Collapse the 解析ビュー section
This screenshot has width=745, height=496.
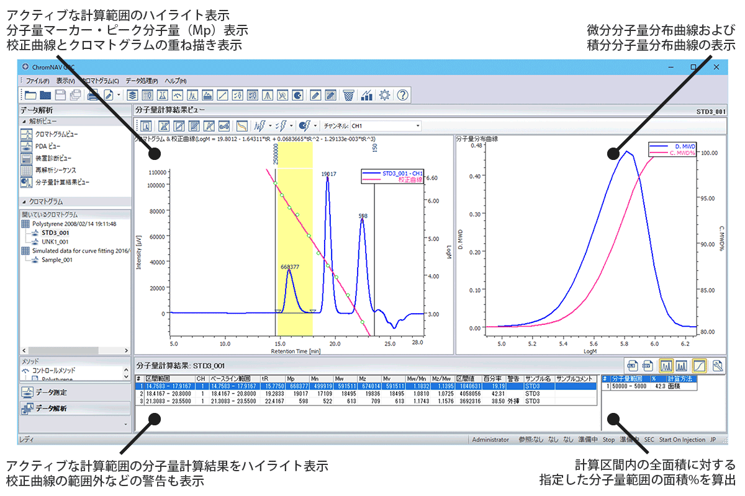coord(25,121)
